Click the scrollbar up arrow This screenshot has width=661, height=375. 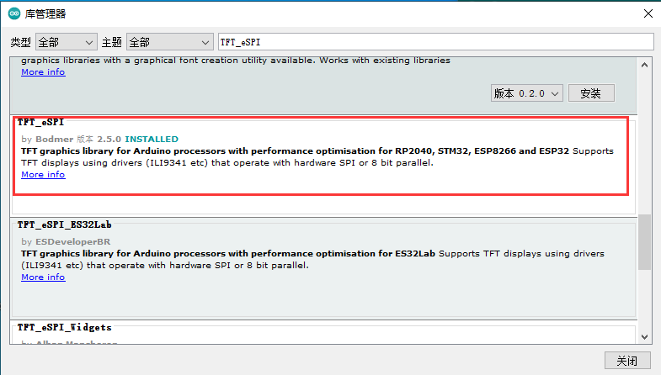tap(644, 65)
